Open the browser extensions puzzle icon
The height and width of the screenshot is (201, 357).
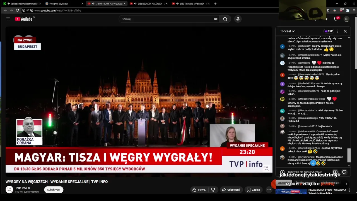coord(328,10)
